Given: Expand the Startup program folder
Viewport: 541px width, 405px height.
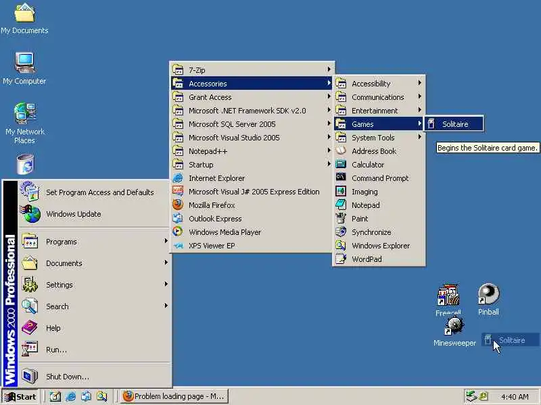Looking at the screenshot, I should [252, 165].
